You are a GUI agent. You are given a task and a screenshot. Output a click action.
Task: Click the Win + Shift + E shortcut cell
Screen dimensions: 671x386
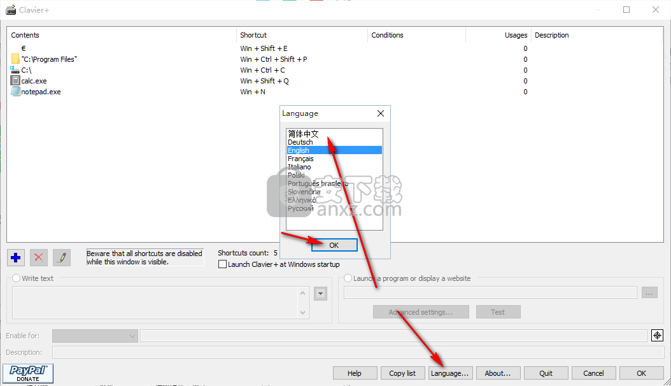point(264,48)
